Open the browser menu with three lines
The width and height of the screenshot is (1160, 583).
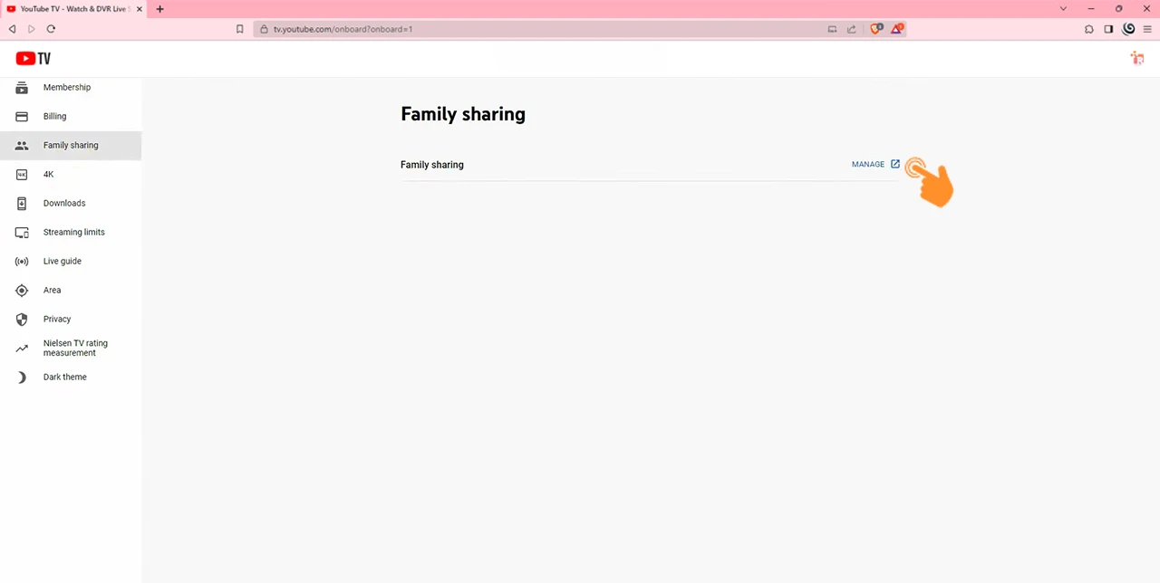coord(1146,28)
